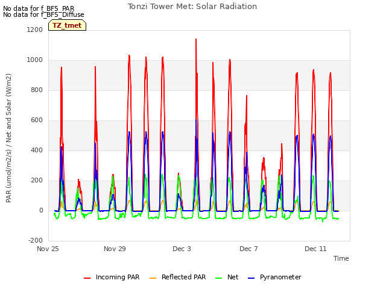Click the 1200 y-axis tick label
This screenshot has height=289, width=386.
tap(35, 30)
